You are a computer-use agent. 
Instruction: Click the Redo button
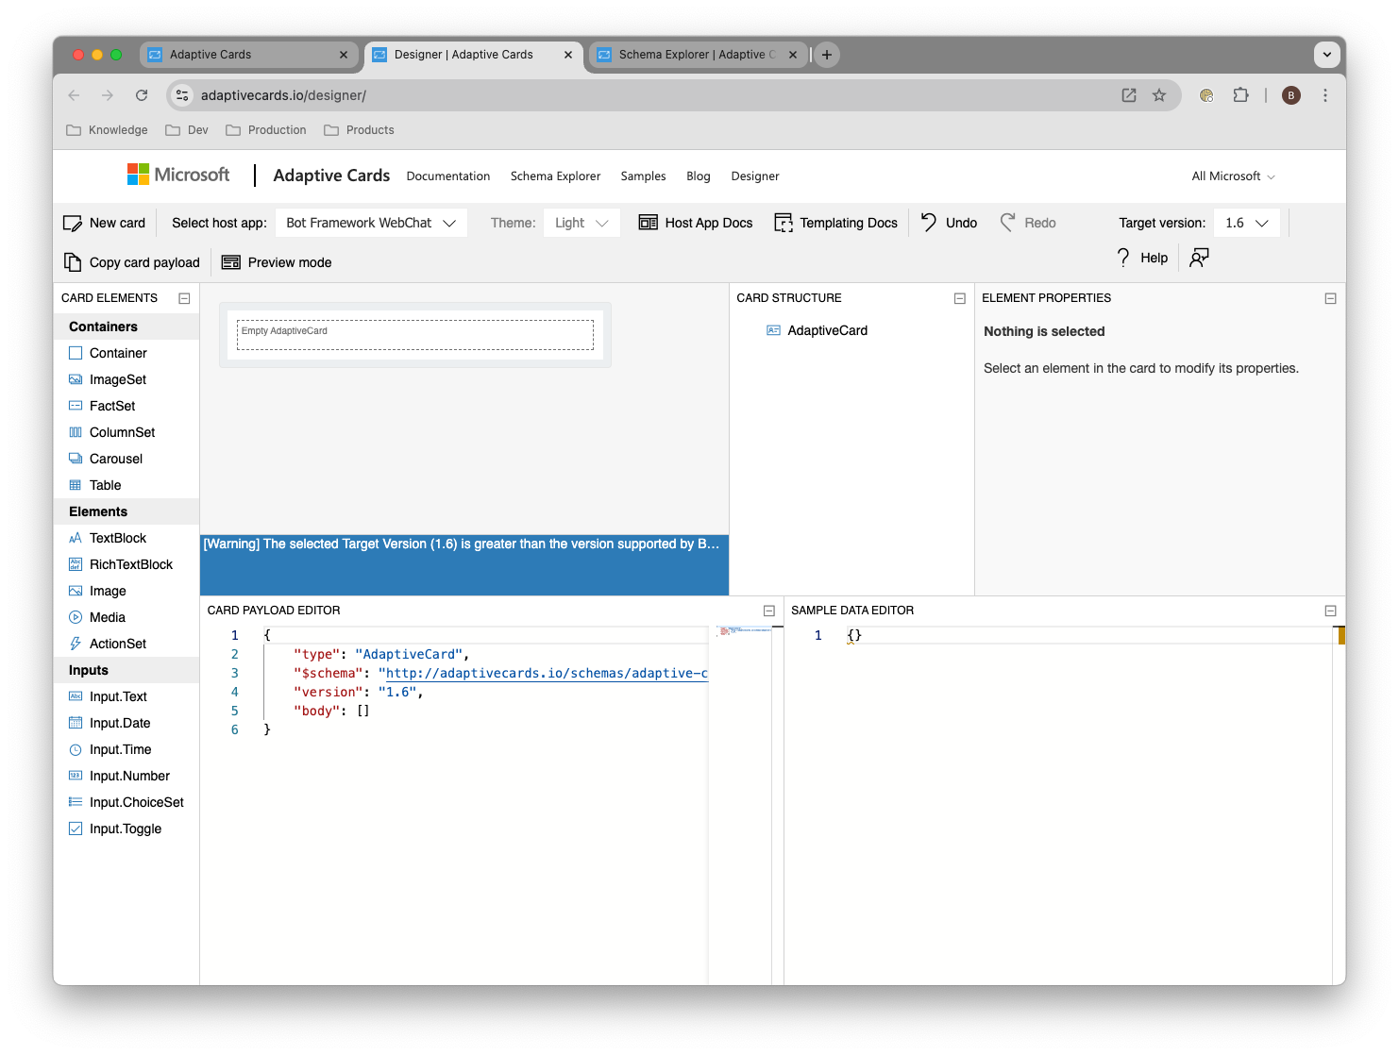[1028, 223]
